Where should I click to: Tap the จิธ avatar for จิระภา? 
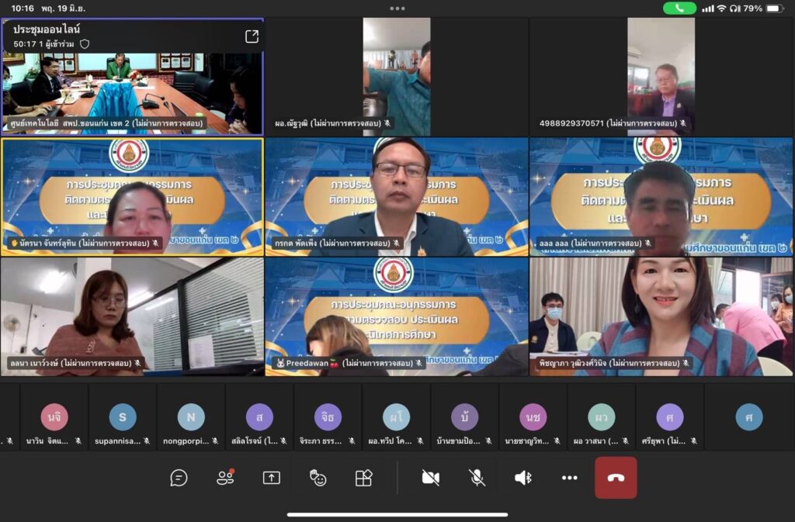328,417
